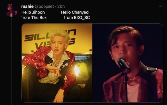Enlarge the left photo with yellow background
The image size is (167, 105).
point(57,63)
